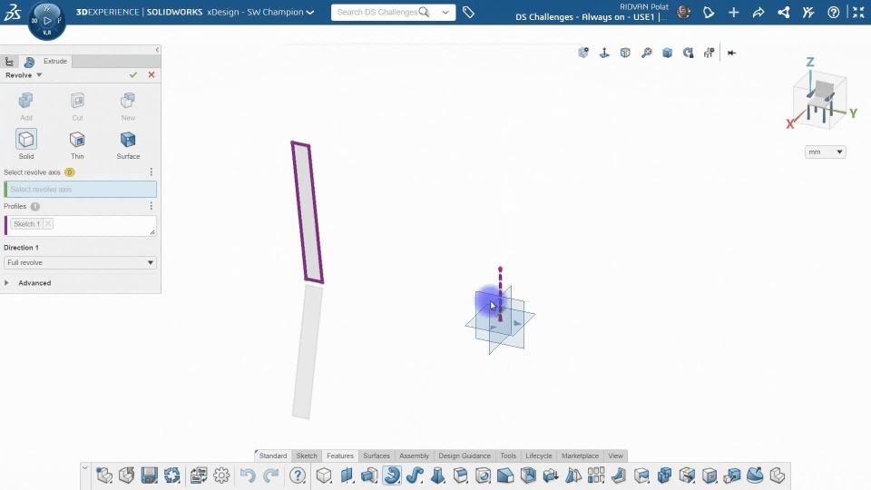
Task: Switch to the Surfaces tab
Action: (x=377, y=456)
